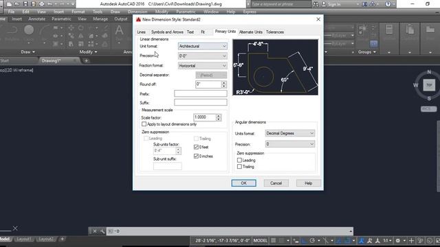Click the TOP face of the ViewCube
Screen dimensions: 440x247
coord(429,85)
